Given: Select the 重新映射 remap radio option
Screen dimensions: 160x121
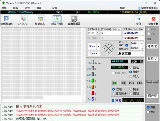Looking at the screenshot, I should (113, 93).
